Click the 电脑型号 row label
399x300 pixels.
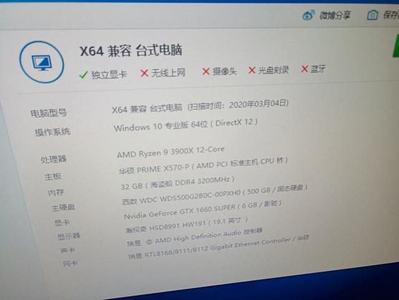tap(49, 113)
